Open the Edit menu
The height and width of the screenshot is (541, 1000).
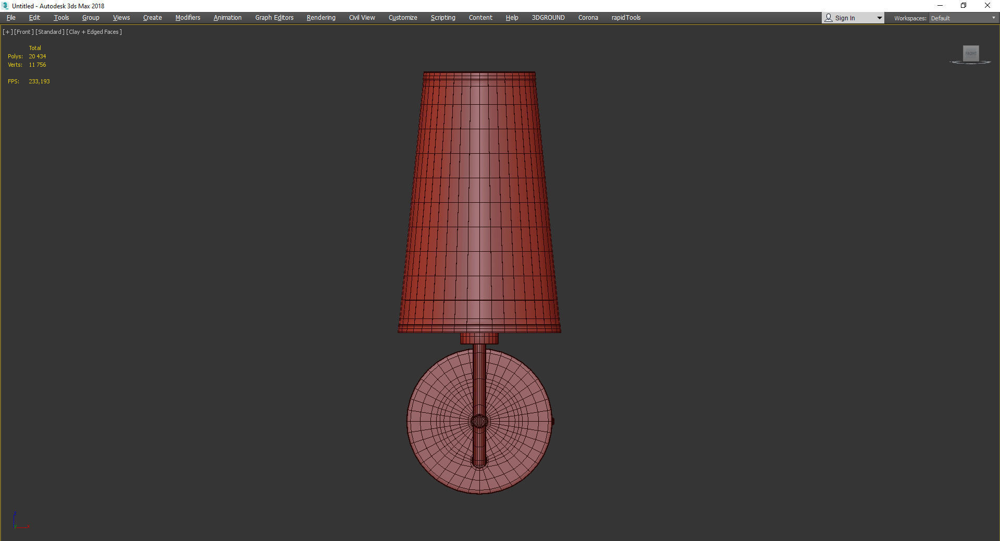click(34, 18)
